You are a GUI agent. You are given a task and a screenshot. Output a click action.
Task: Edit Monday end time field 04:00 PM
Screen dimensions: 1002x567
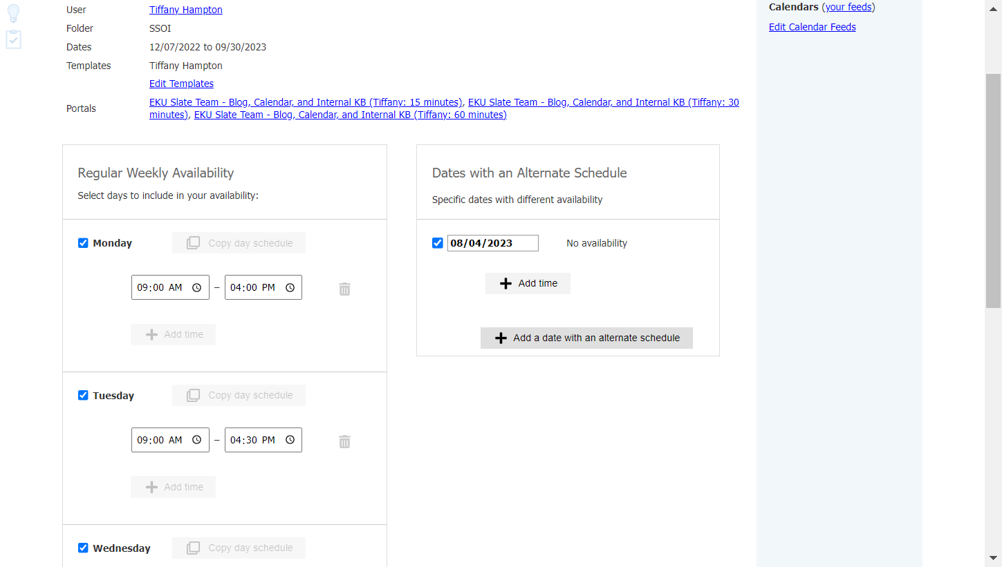[263, 287]
